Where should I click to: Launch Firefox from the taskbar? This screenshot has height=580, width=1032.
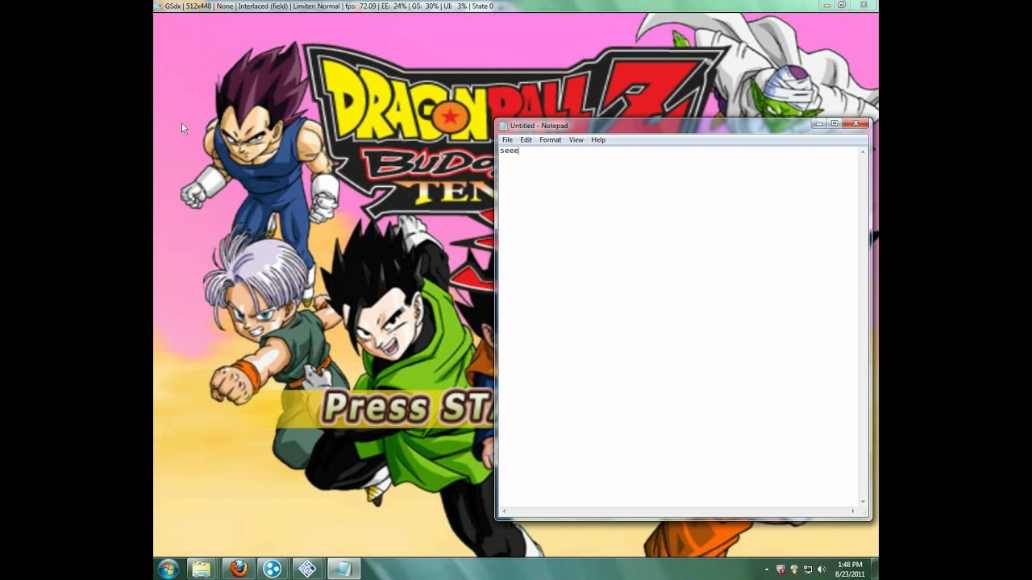point(238,569)
